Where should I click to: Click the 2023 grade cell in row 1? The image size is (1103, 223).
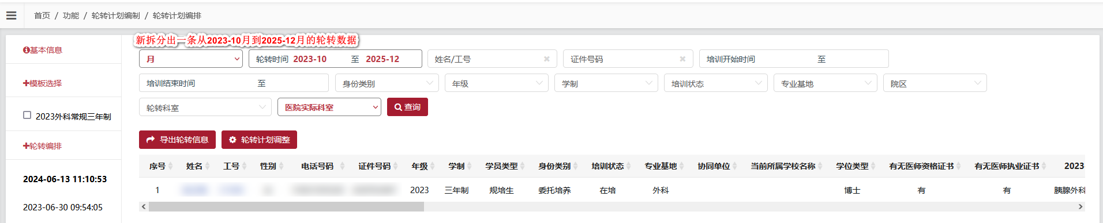point(419,190)
